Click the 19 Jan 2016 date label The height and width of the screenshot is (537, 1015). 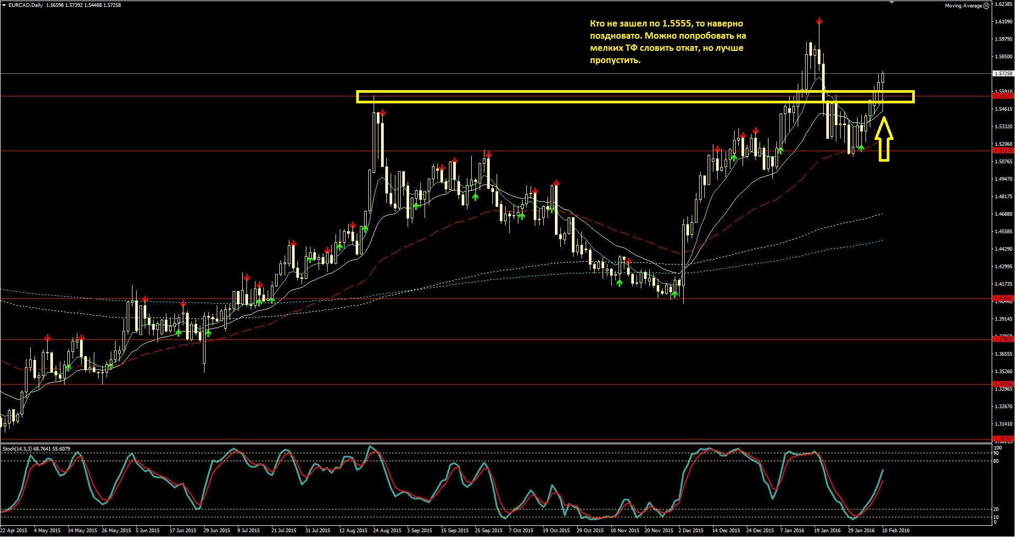coord(827,530)
